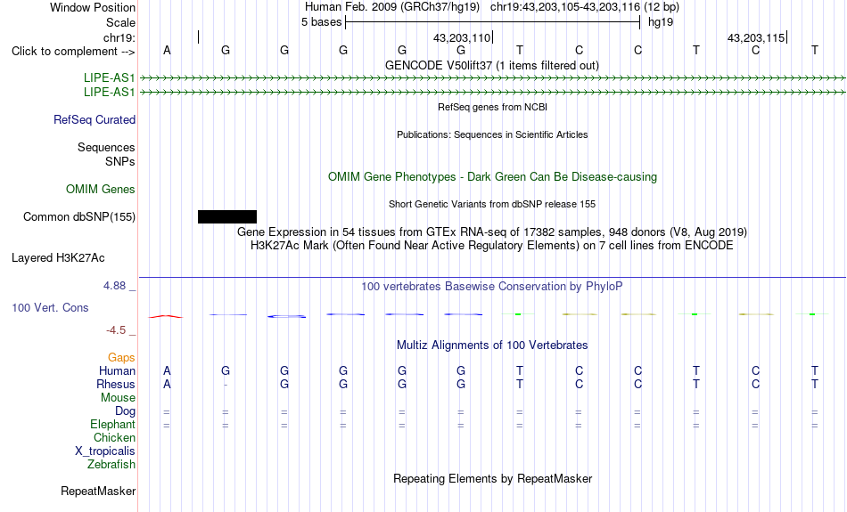Click 'Repeating Elements by RepeatMasker' title
The width and height of the screenshot is (847, 512).
[x=492, y=478]
